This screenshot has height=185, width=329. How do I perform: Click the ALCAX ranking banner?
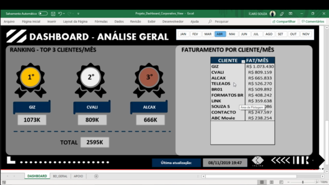(x=149, y=107)
